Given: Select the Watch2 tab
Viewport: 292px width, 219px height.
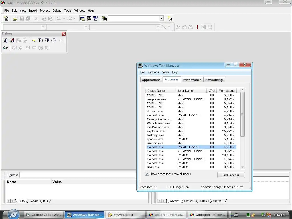Looking at the screenshot, I should pyautogui.click(x=189, y=201).
